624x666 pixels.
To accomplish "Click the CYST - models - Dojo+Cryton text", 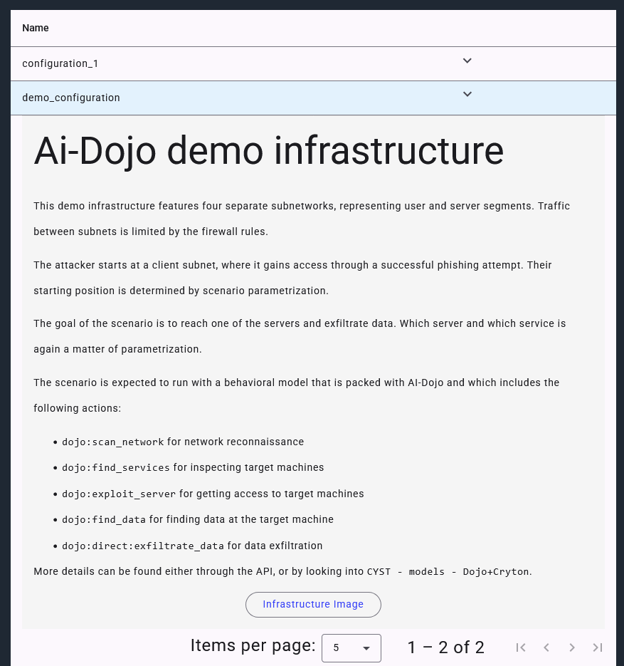I will click(x=448, y=572).
